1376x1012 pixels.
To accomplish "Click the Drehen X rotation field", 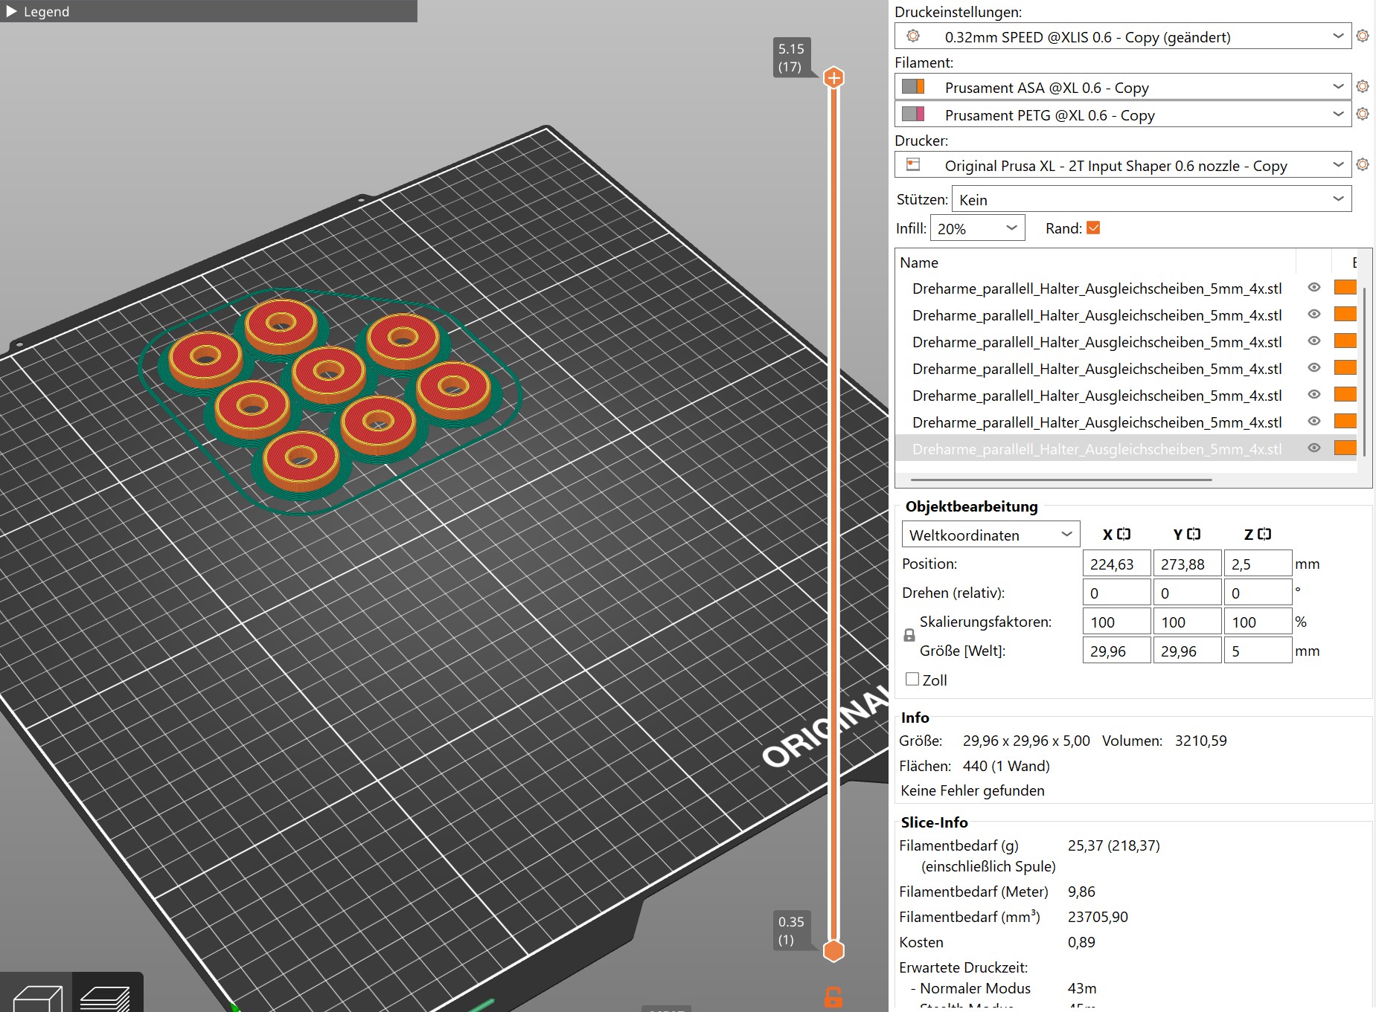I will click(x=1116, y=593).
